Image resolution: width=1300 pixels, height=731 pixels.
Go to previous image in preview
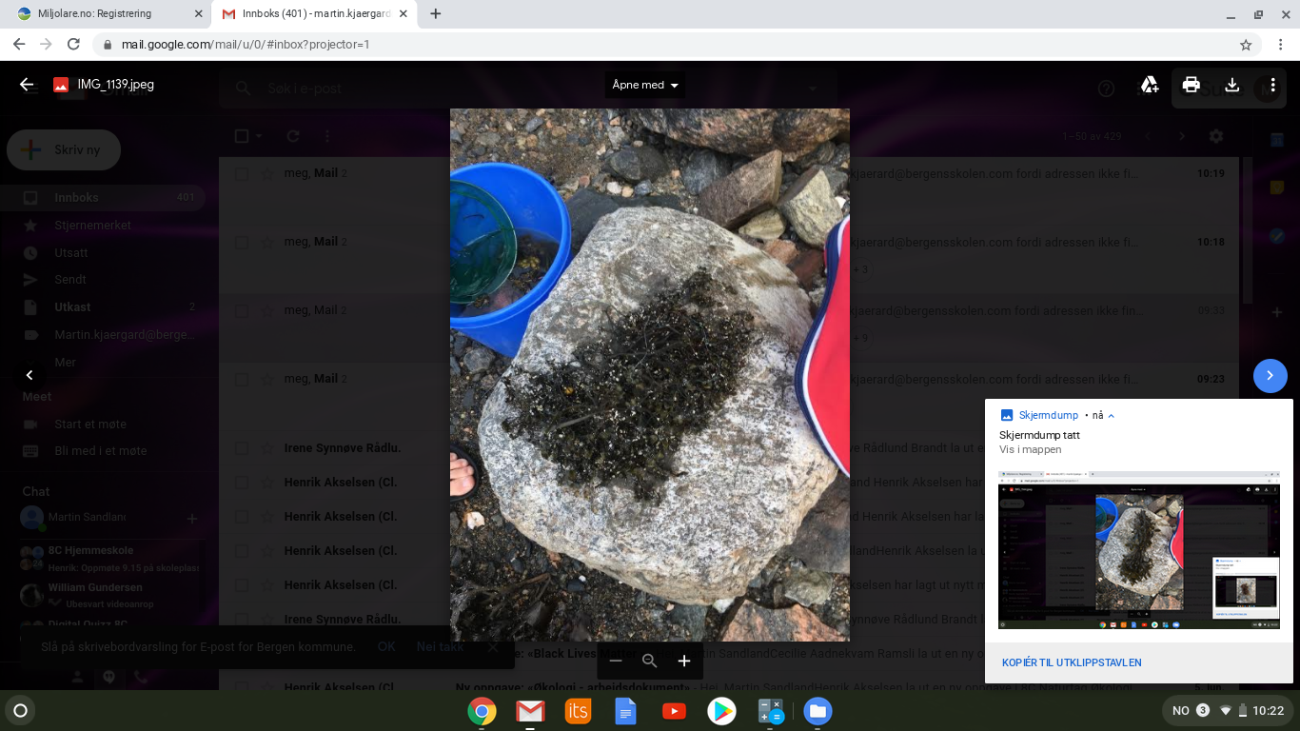pyautogui.click(x=30, y=375)
